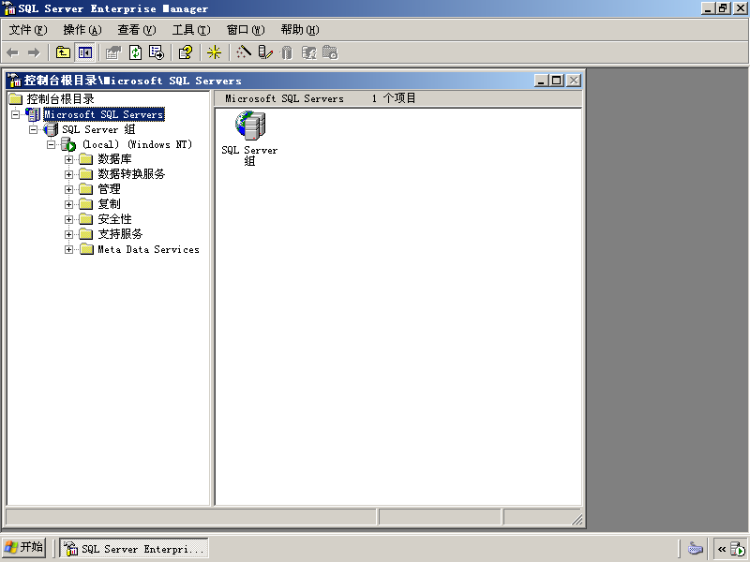
Task: Collapse the (local) (Windows NT) node
Action: pos(51,144)
